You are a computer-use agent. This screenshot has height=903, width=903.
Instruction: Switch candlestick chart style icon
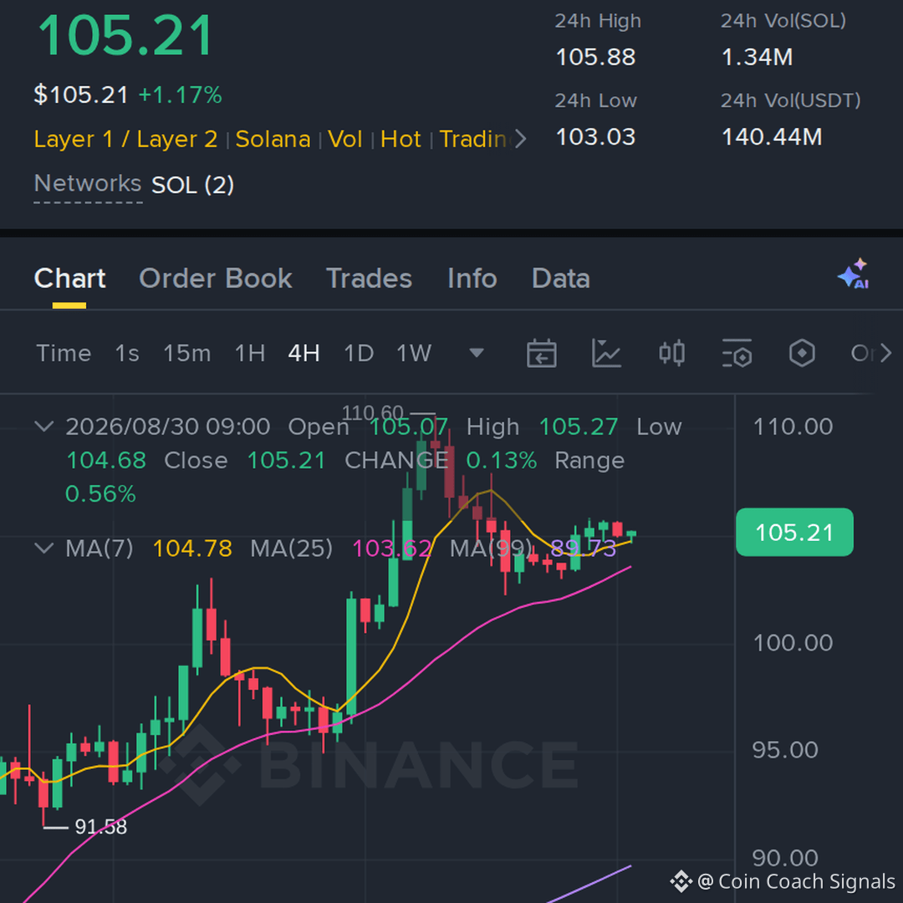[671, 353]
